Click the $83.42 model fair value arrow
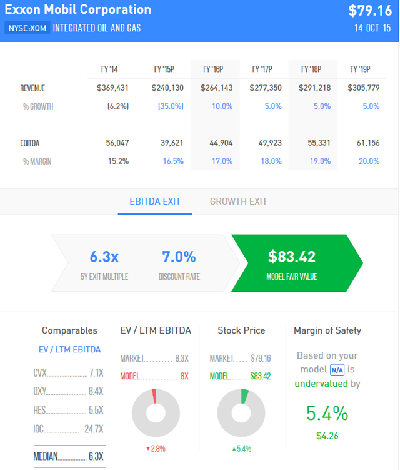 point(297,263)
